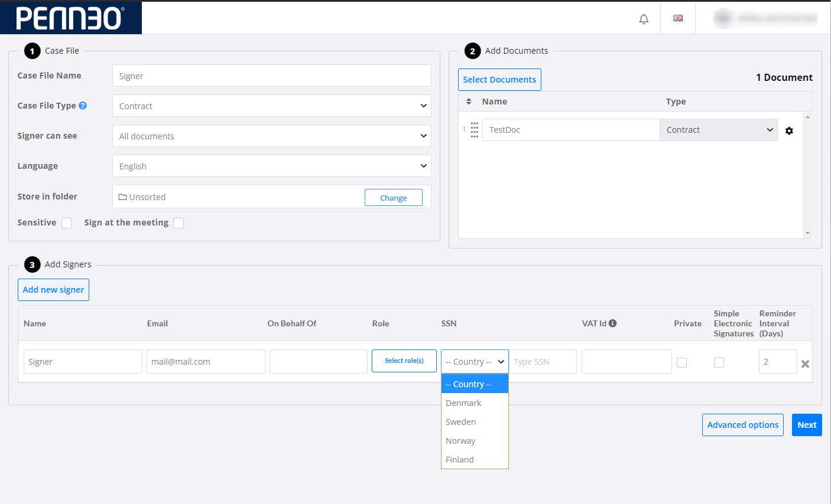This screenshot has height=504, width=831.
Task: Open the notifications bell
Action: tap(644, 19)
